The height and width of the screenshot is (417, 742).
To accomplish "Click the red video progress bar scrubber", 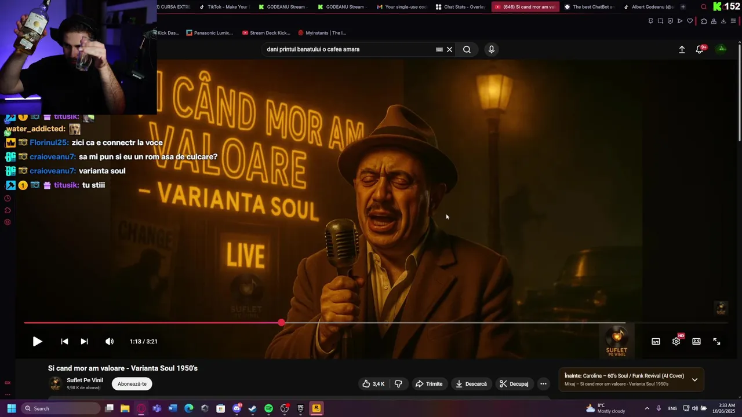I will click(281, 323).
